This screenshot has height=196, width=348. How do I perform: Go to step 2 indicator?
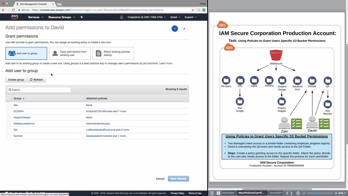point(184,29)
